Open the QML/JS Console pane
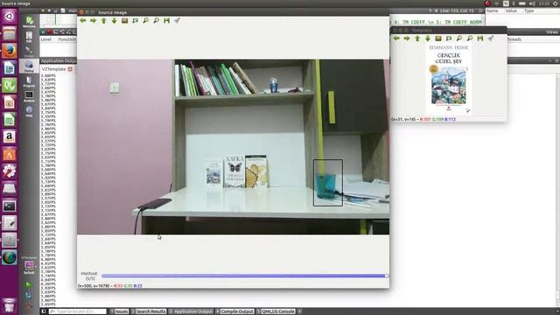 tap(276, 311)
